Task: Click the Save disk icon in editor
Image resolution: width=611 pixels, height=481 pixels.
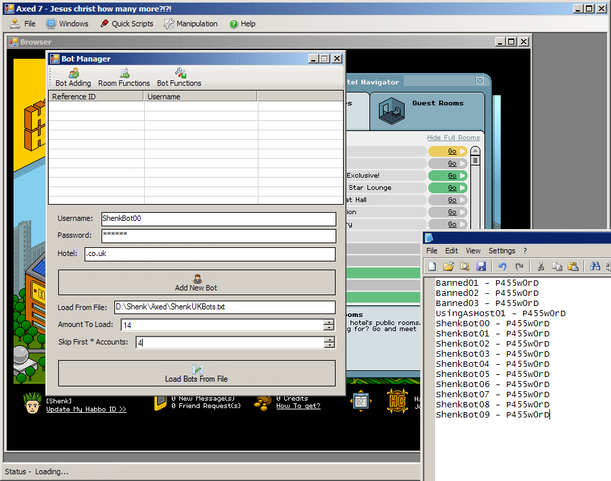Action: point(481,267)
